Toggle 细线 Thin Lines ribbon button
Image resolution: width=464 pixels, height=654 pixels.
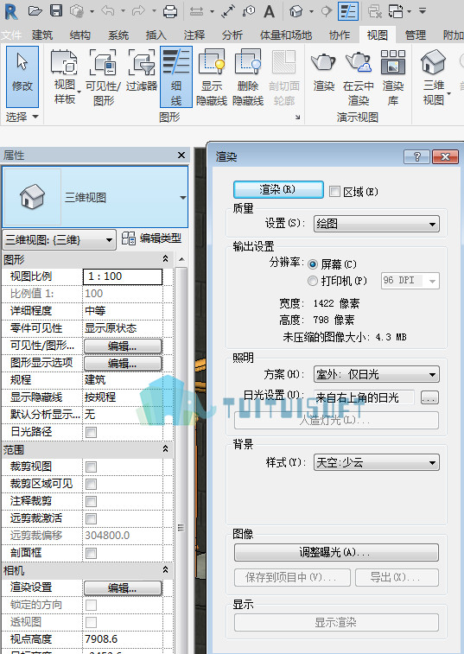point(176,77)
